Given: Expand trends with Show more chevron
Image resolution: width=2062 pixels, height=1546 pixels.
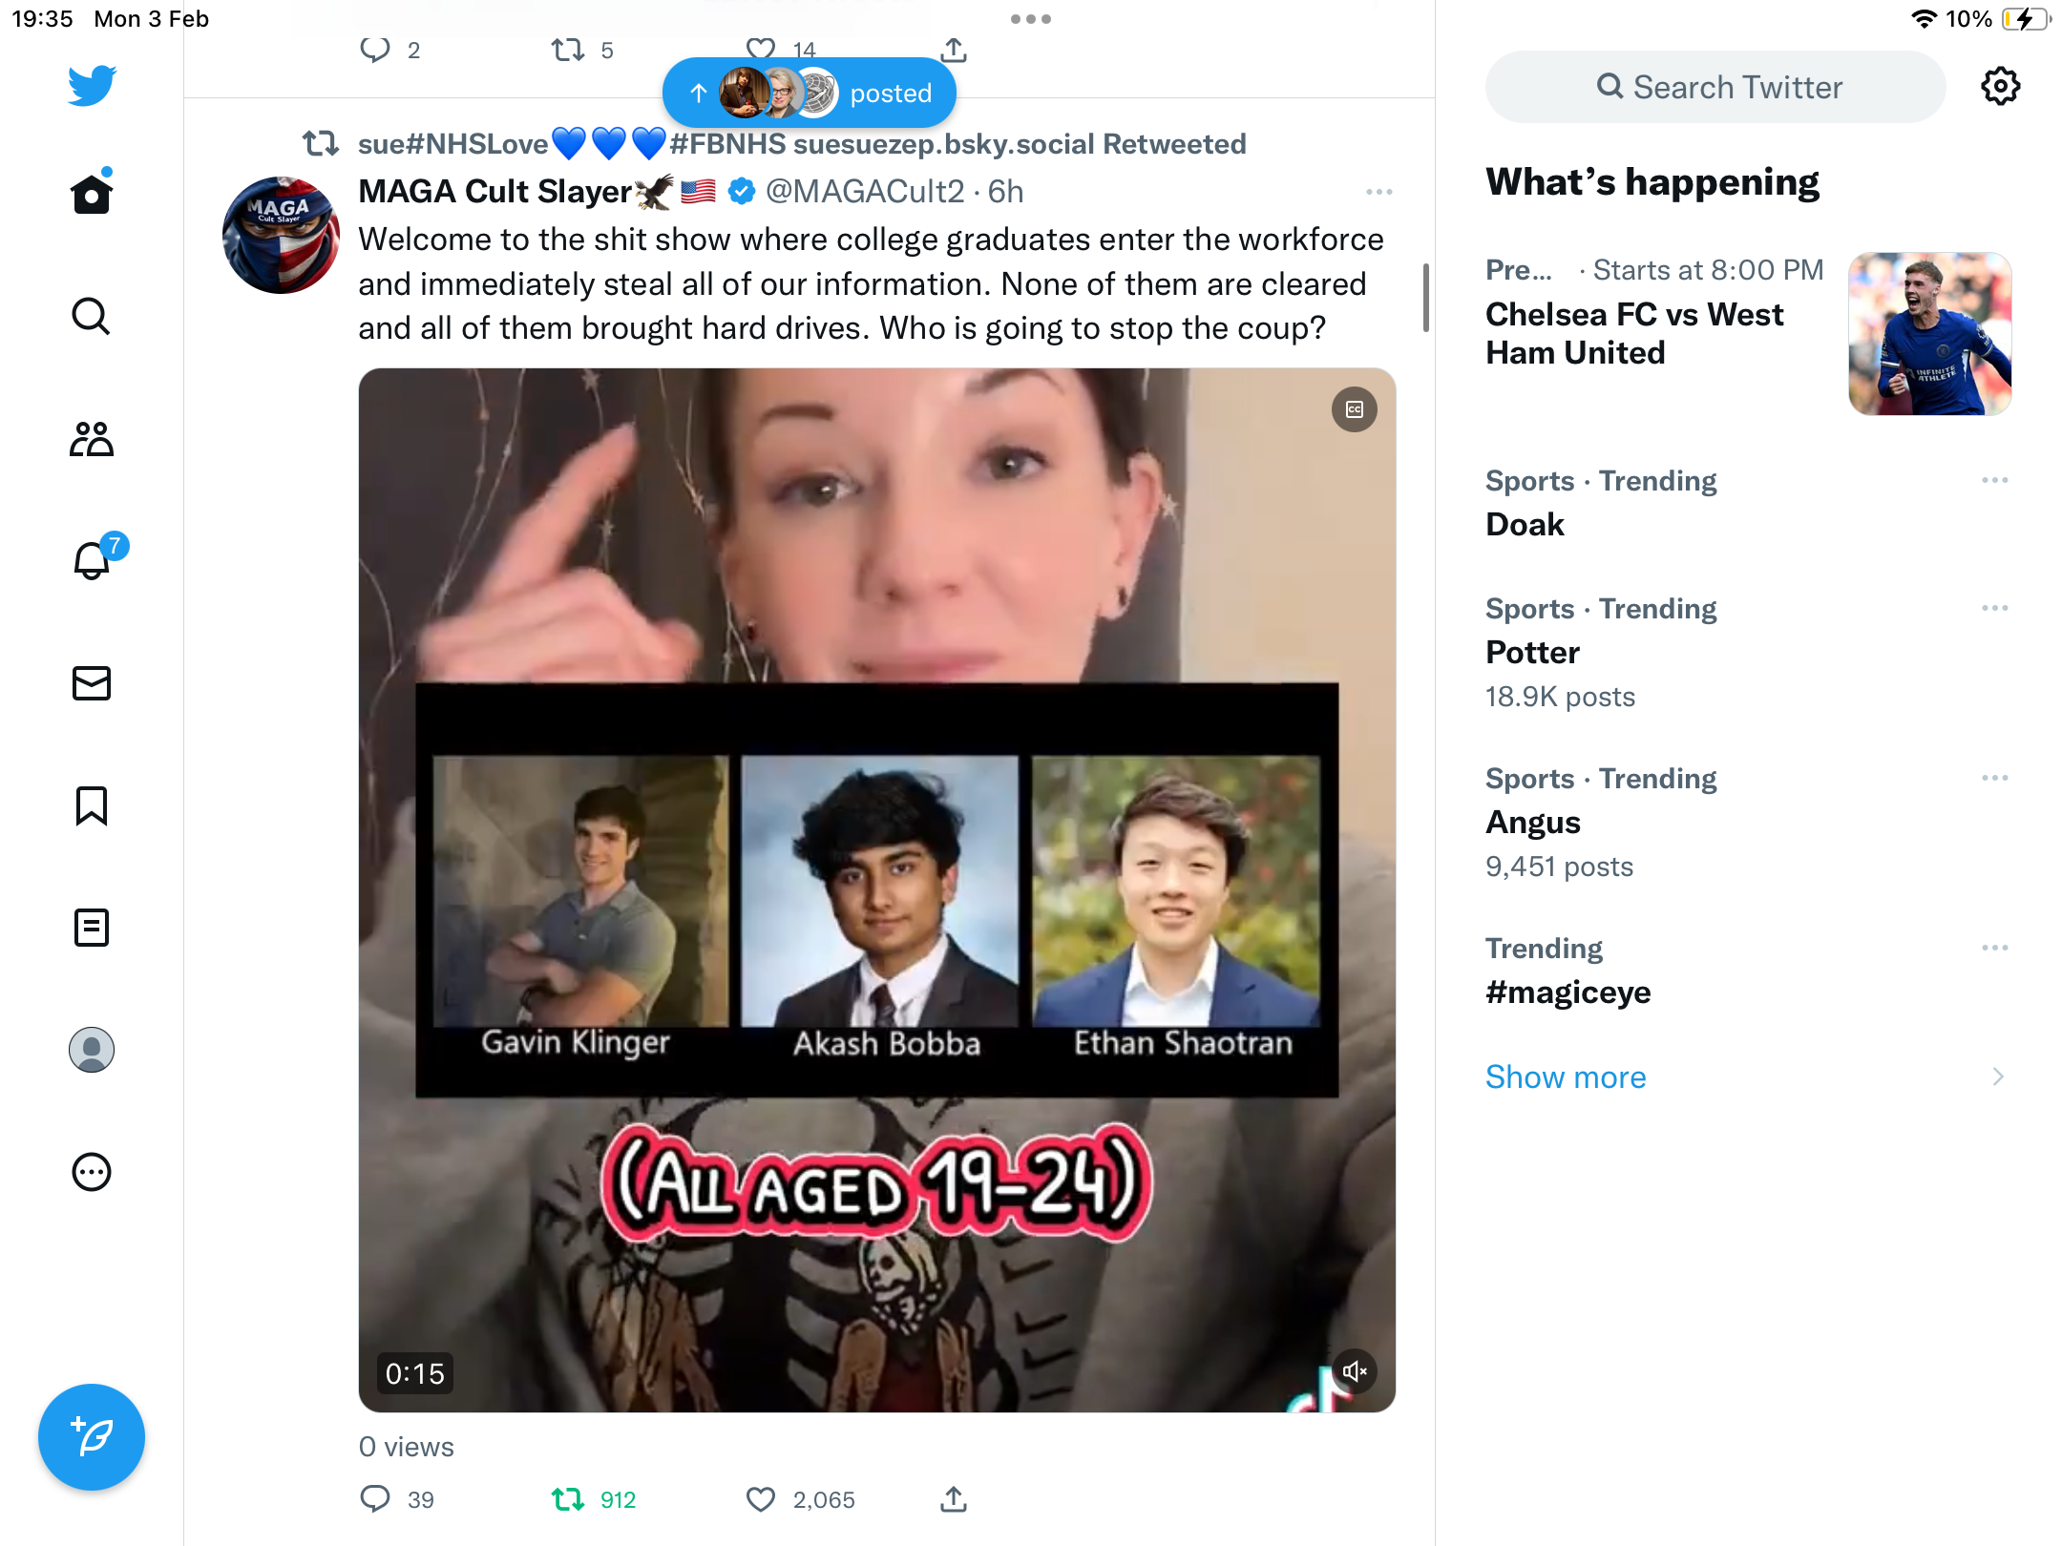Looking at the screenshot, I should coord(1998,1076).
